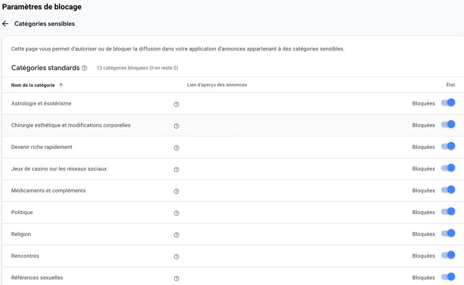This screenshot has width=464, height=285.
Task: Open the help icon beside Catégories standards
Action: 84,68
